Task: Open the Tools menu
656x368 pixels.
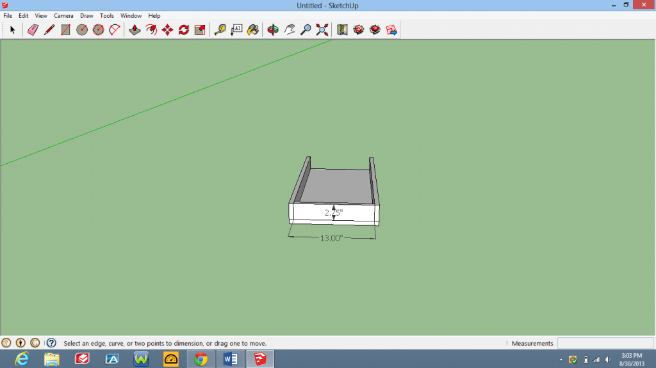Action: pos(107,15)
